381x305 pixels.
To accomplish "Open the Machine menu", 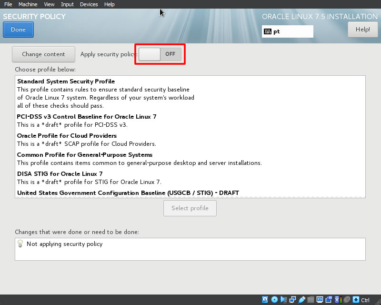I will point(28,4).
